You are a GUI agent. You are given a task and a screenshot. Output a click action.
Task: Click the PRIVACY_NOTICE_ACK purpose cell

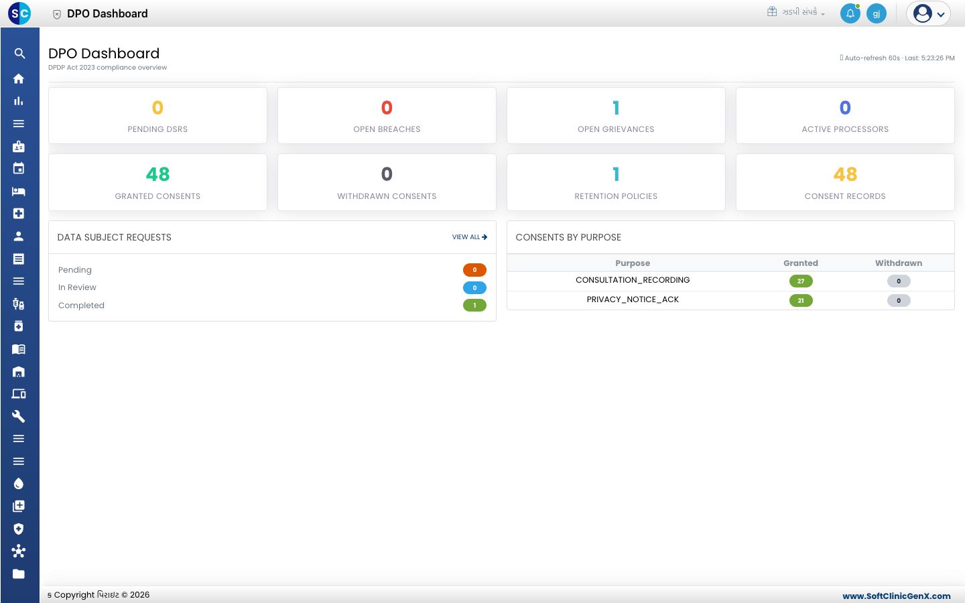(x=633, y=299)
